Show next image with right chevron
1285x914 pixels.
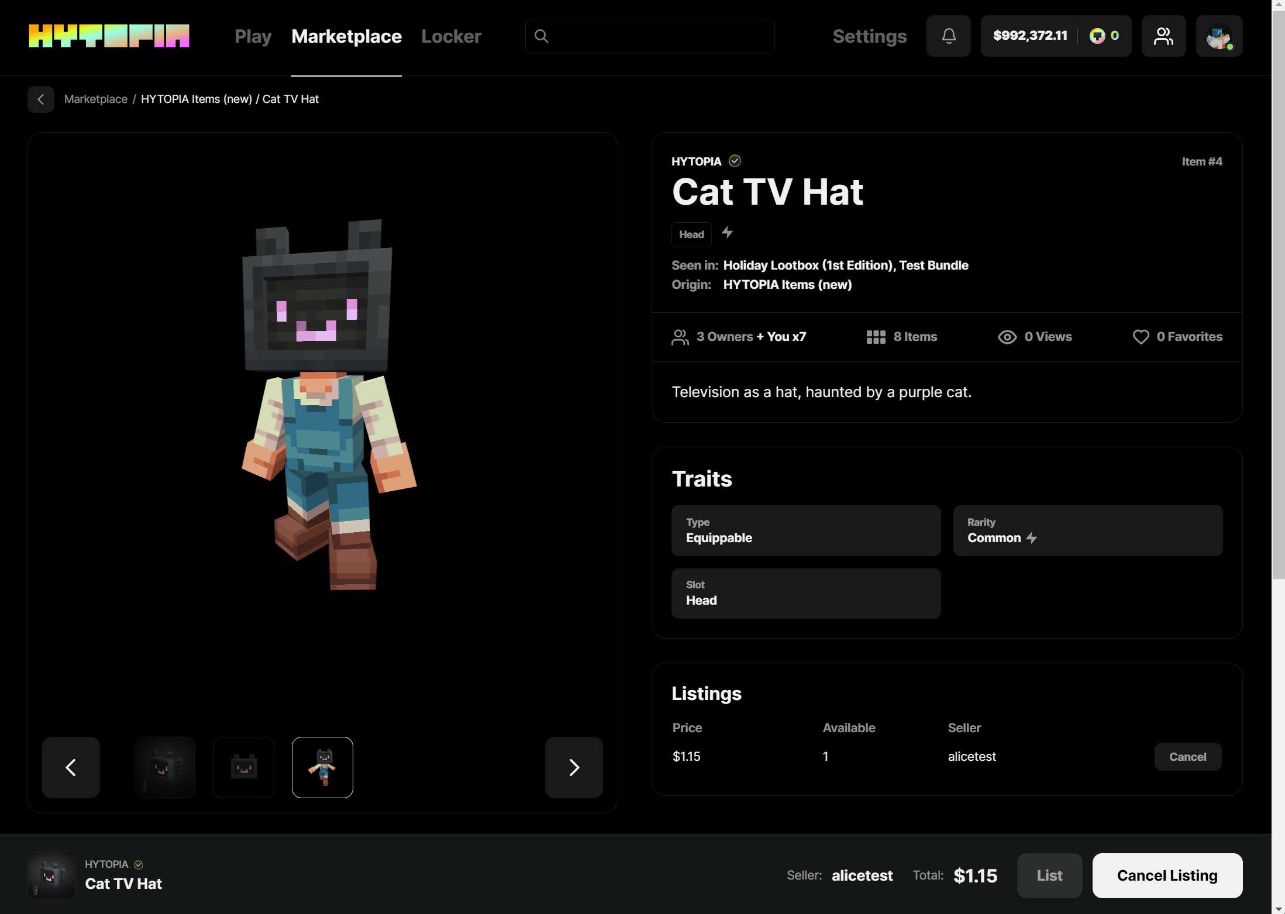pos(574,767)
